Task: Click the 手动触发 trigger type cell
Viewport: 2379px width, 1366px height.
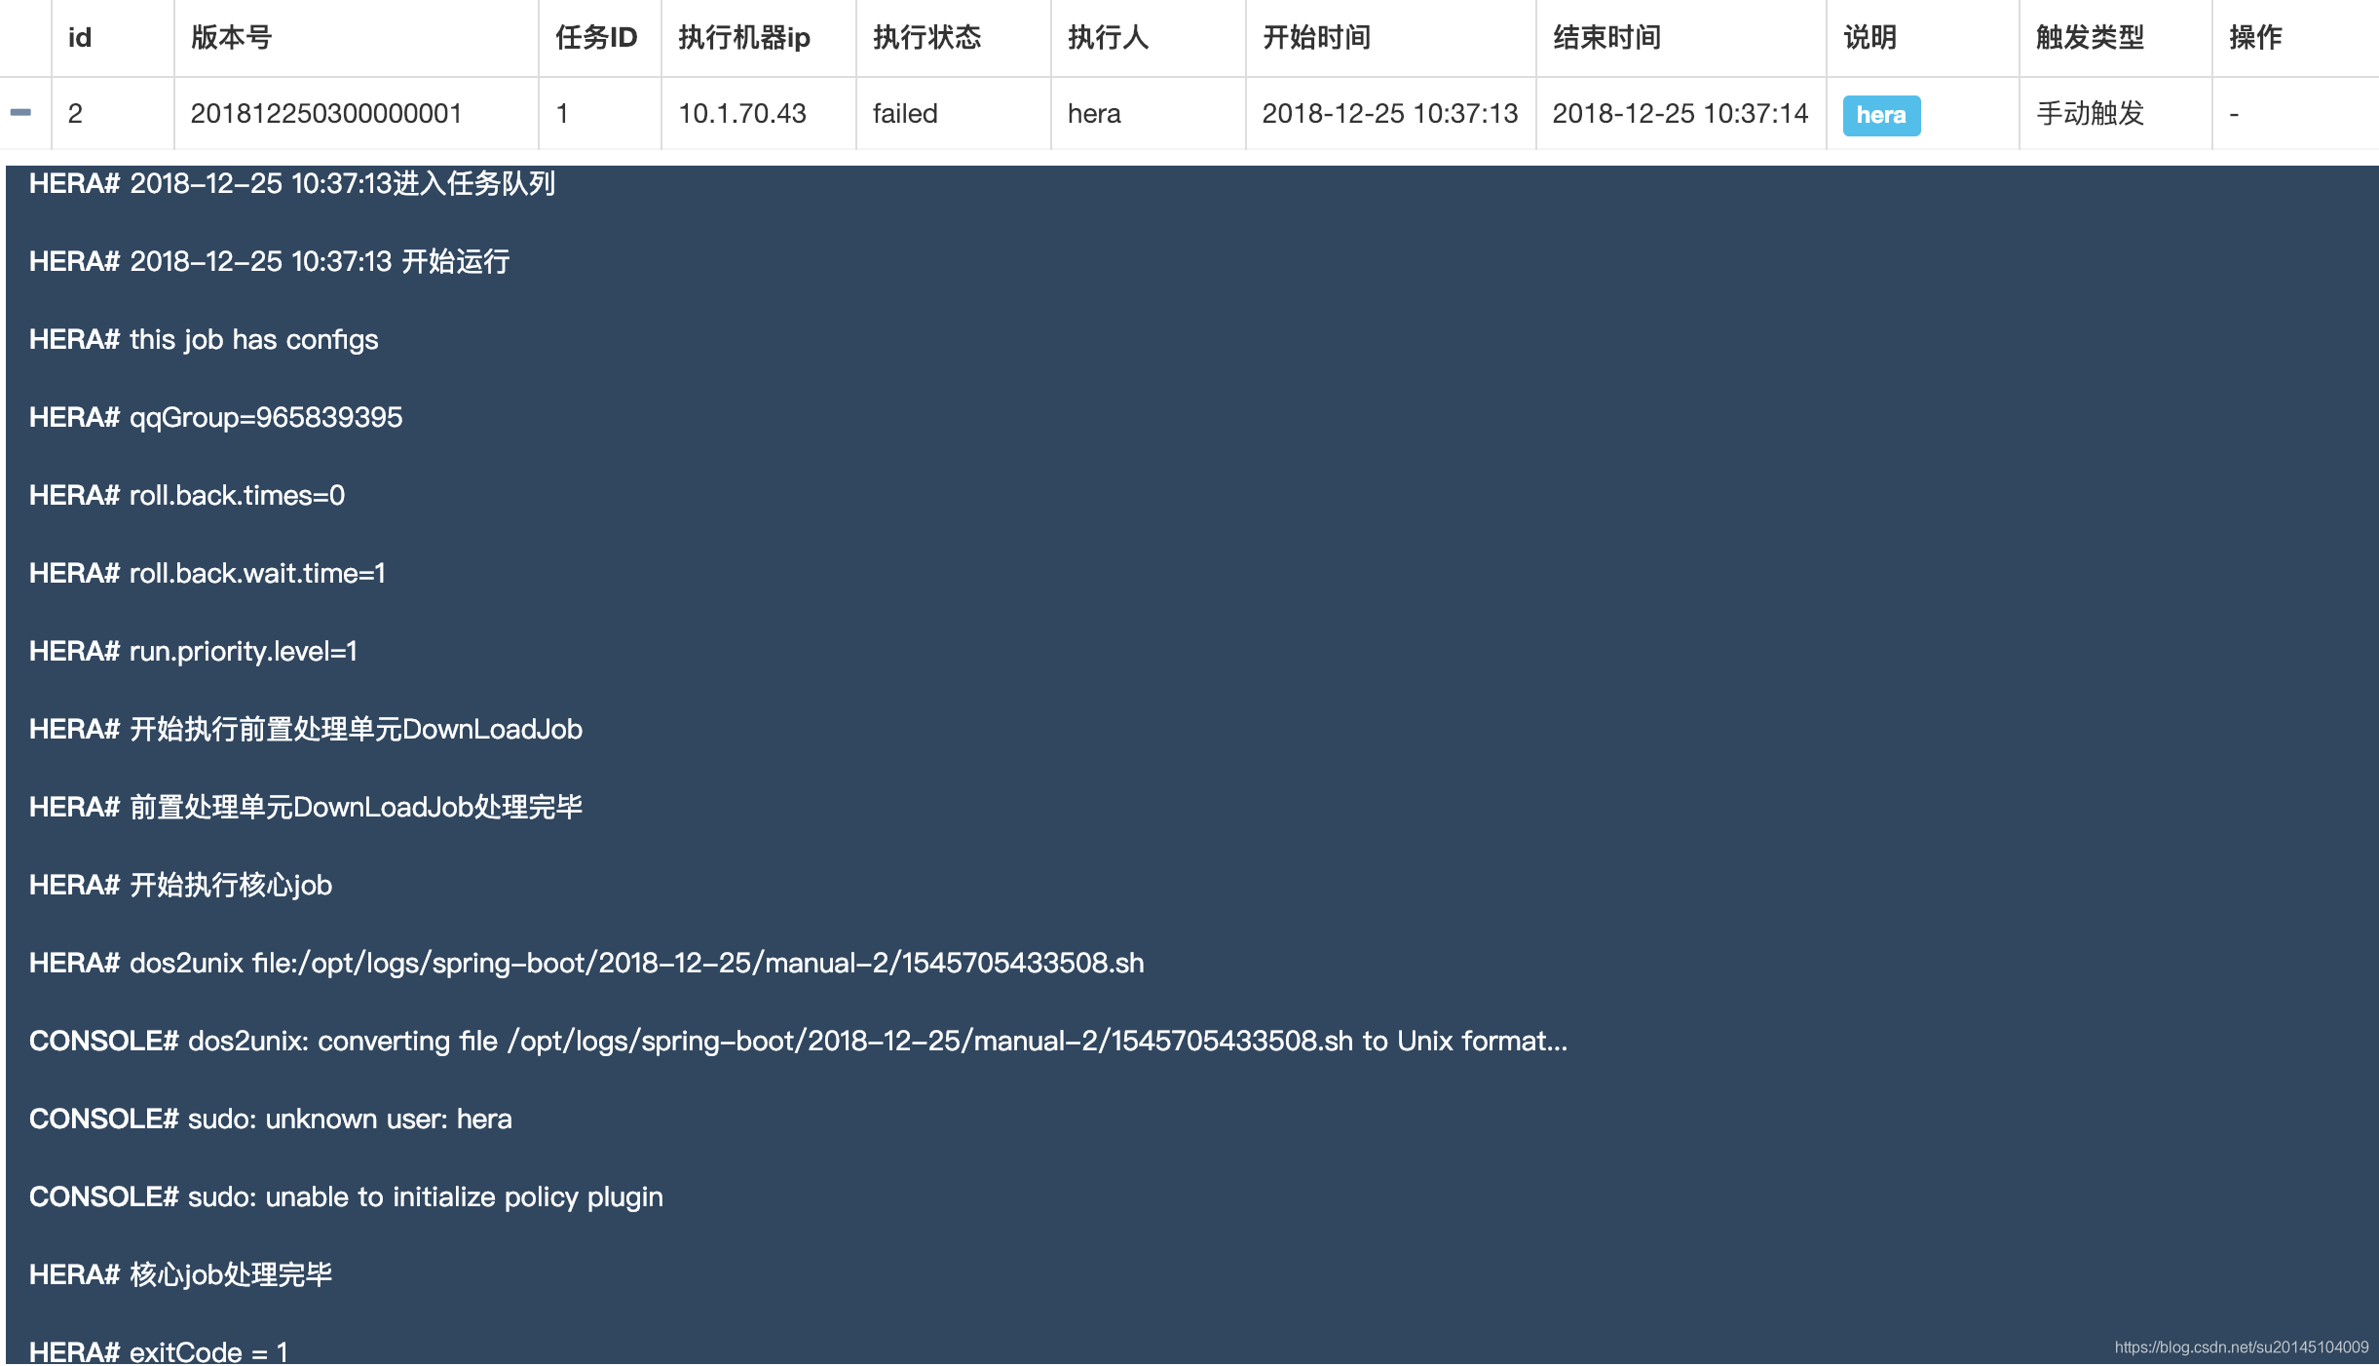Action: pos(2090,113)
